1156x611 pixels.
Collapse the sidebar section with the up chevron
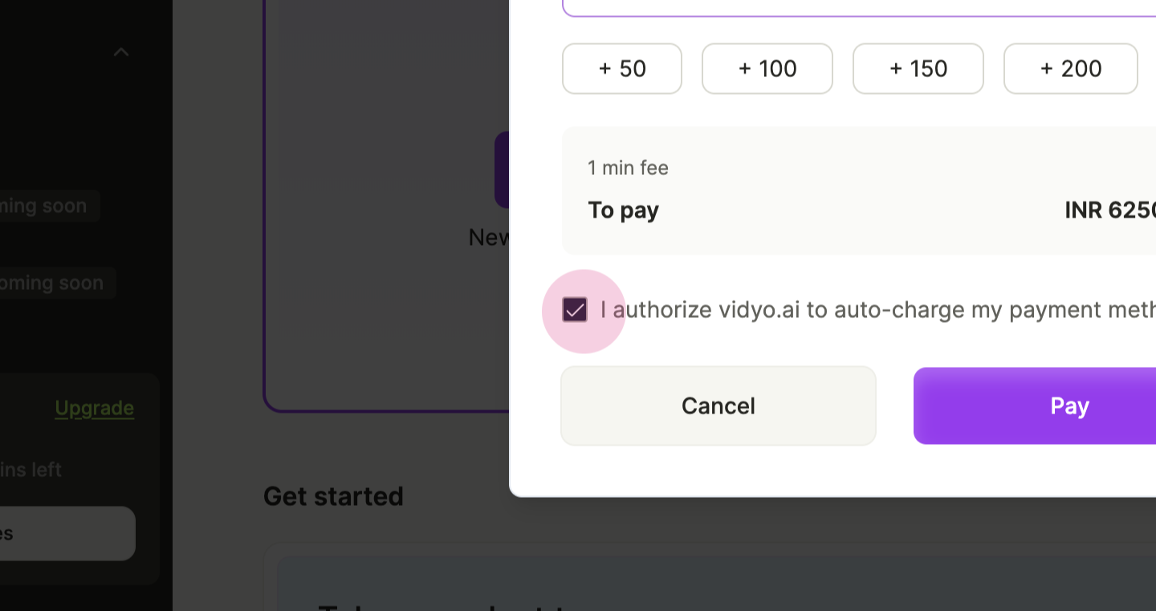tap(121, 52)
